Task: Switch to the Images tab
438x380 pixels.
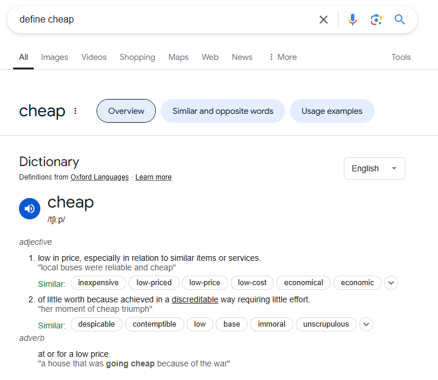Action: point(55,57)
